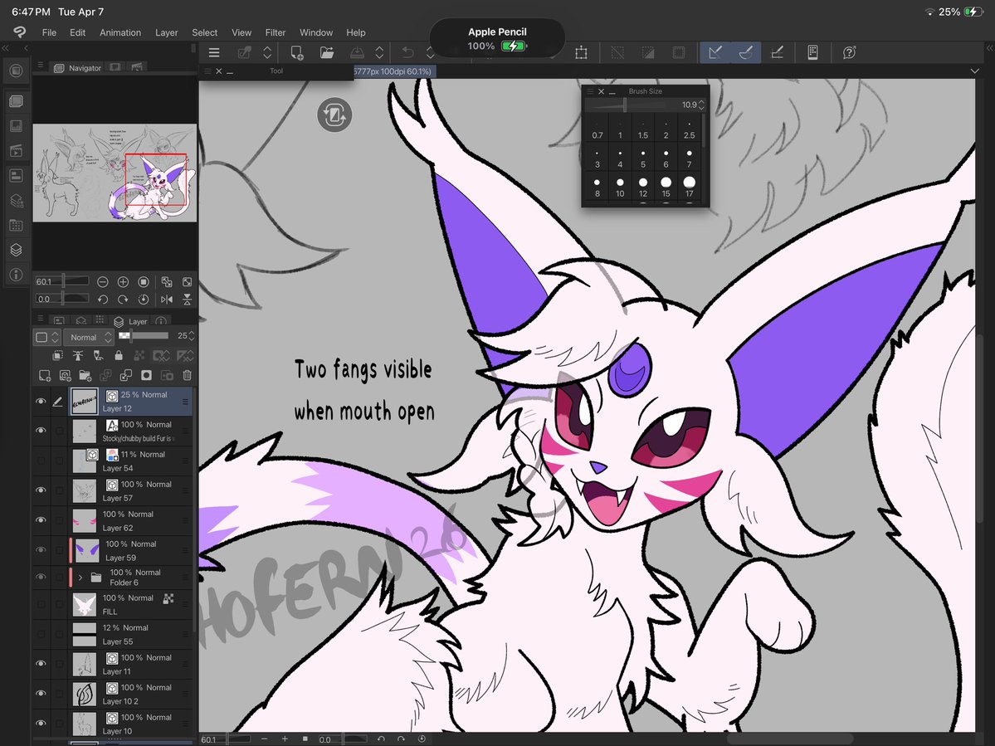
Task: Adjust the layer opacity slider
Action: pos(144,335)
